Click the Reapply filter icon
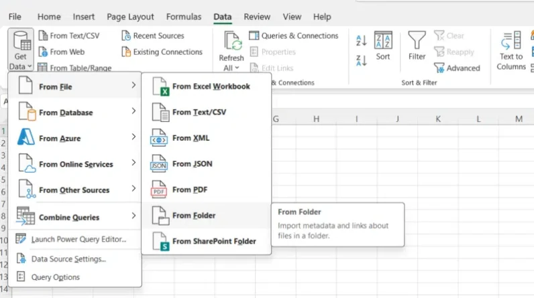This screenshot has width=534, height=298. click(x=439, y=52)
